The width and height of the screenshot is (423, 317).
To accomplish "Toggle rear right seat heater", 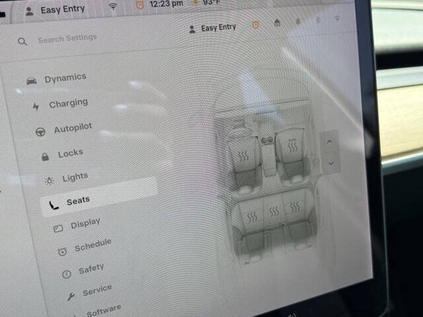I will pos(295,207).
